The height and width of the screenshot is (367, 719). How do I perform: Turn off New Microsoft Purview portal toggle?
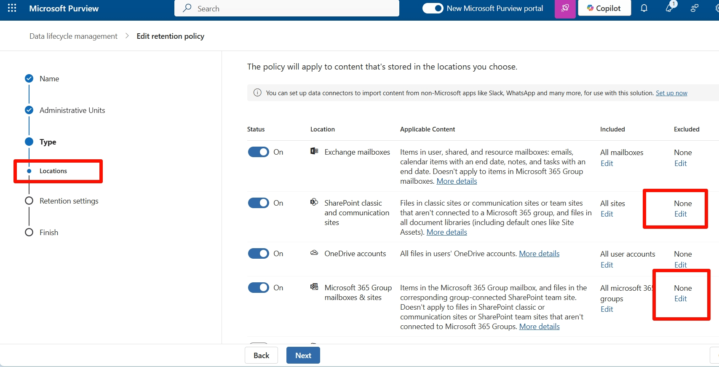(x=433, y=8)
